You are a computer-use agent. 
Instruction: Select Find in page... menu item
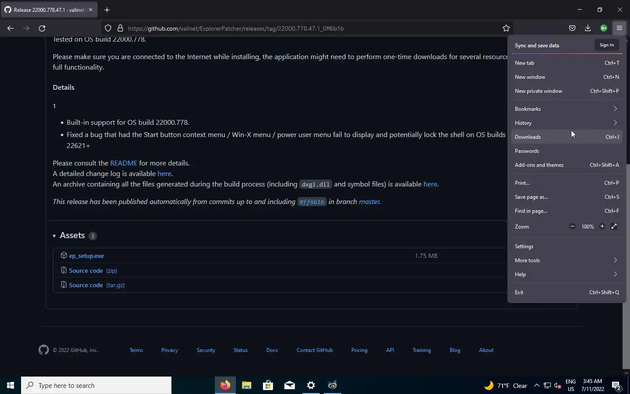(x=567, y=211)
